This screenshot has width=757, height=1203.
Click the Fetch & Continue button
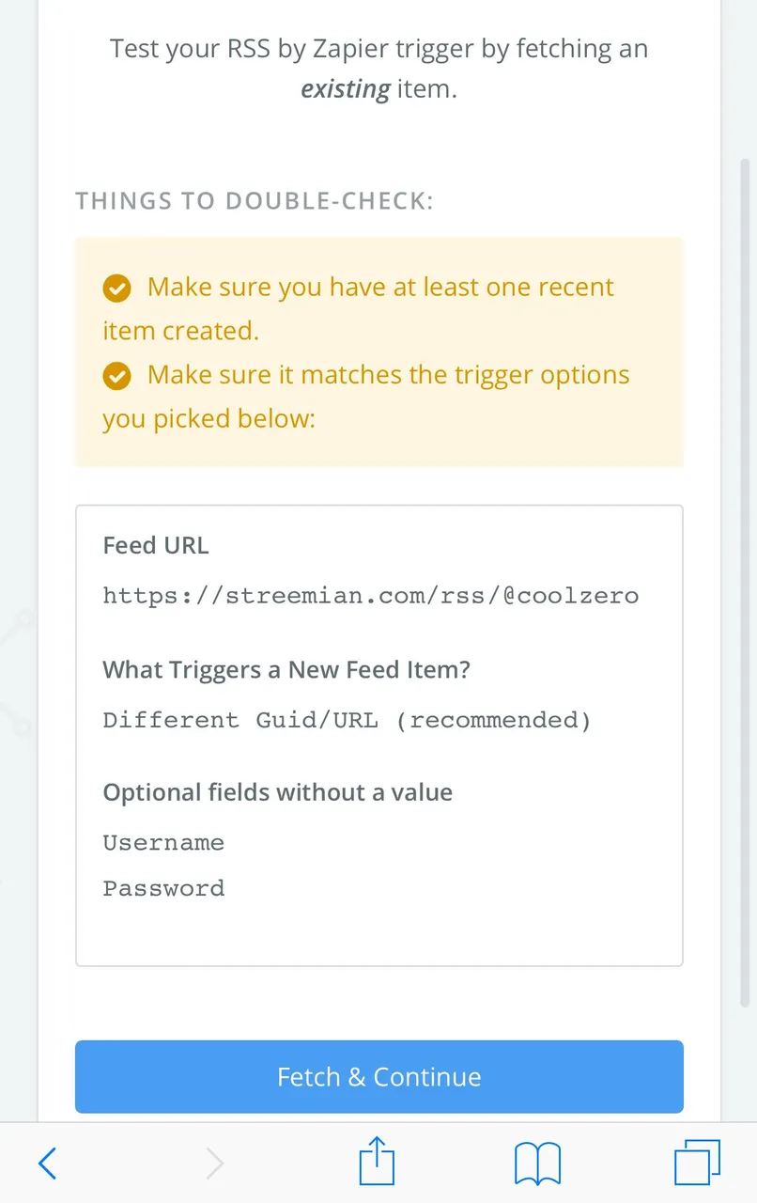tap(379, 1076)
